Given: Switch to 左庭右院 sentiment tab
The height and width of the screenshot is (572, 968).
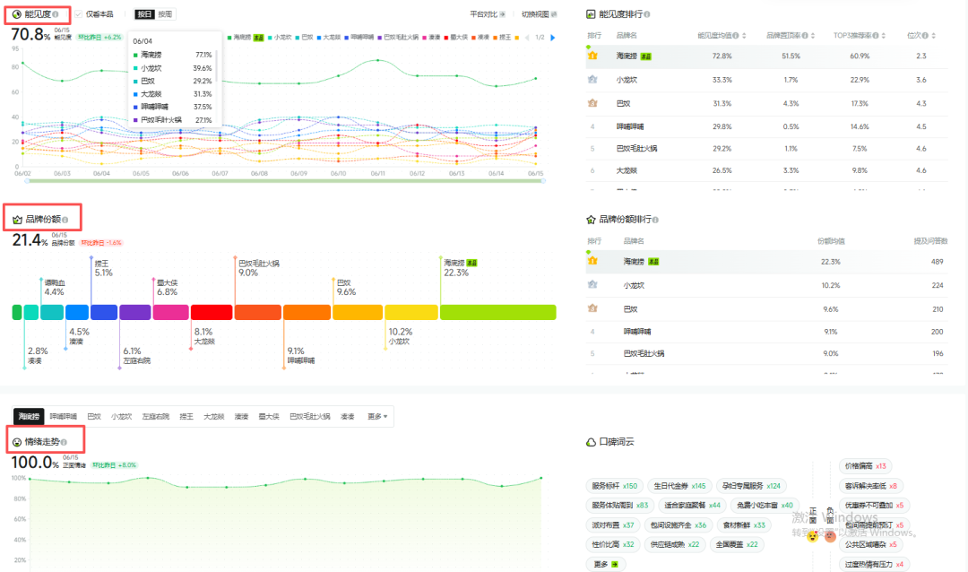Looking at the screenshot, I should point(156,417).
